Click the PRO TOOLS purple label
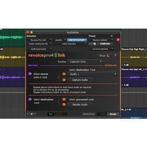 point(33,65)
